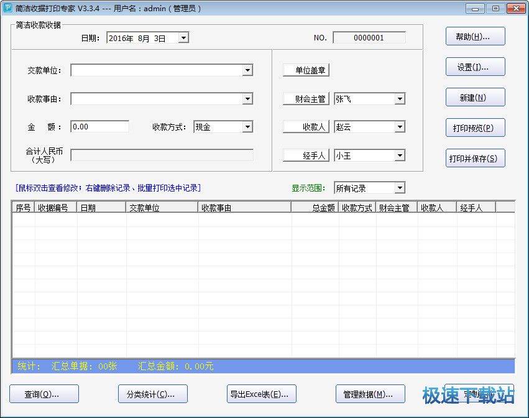
Task: Expand the 交款单位 dropdown arrow
Action: point(247,70)
